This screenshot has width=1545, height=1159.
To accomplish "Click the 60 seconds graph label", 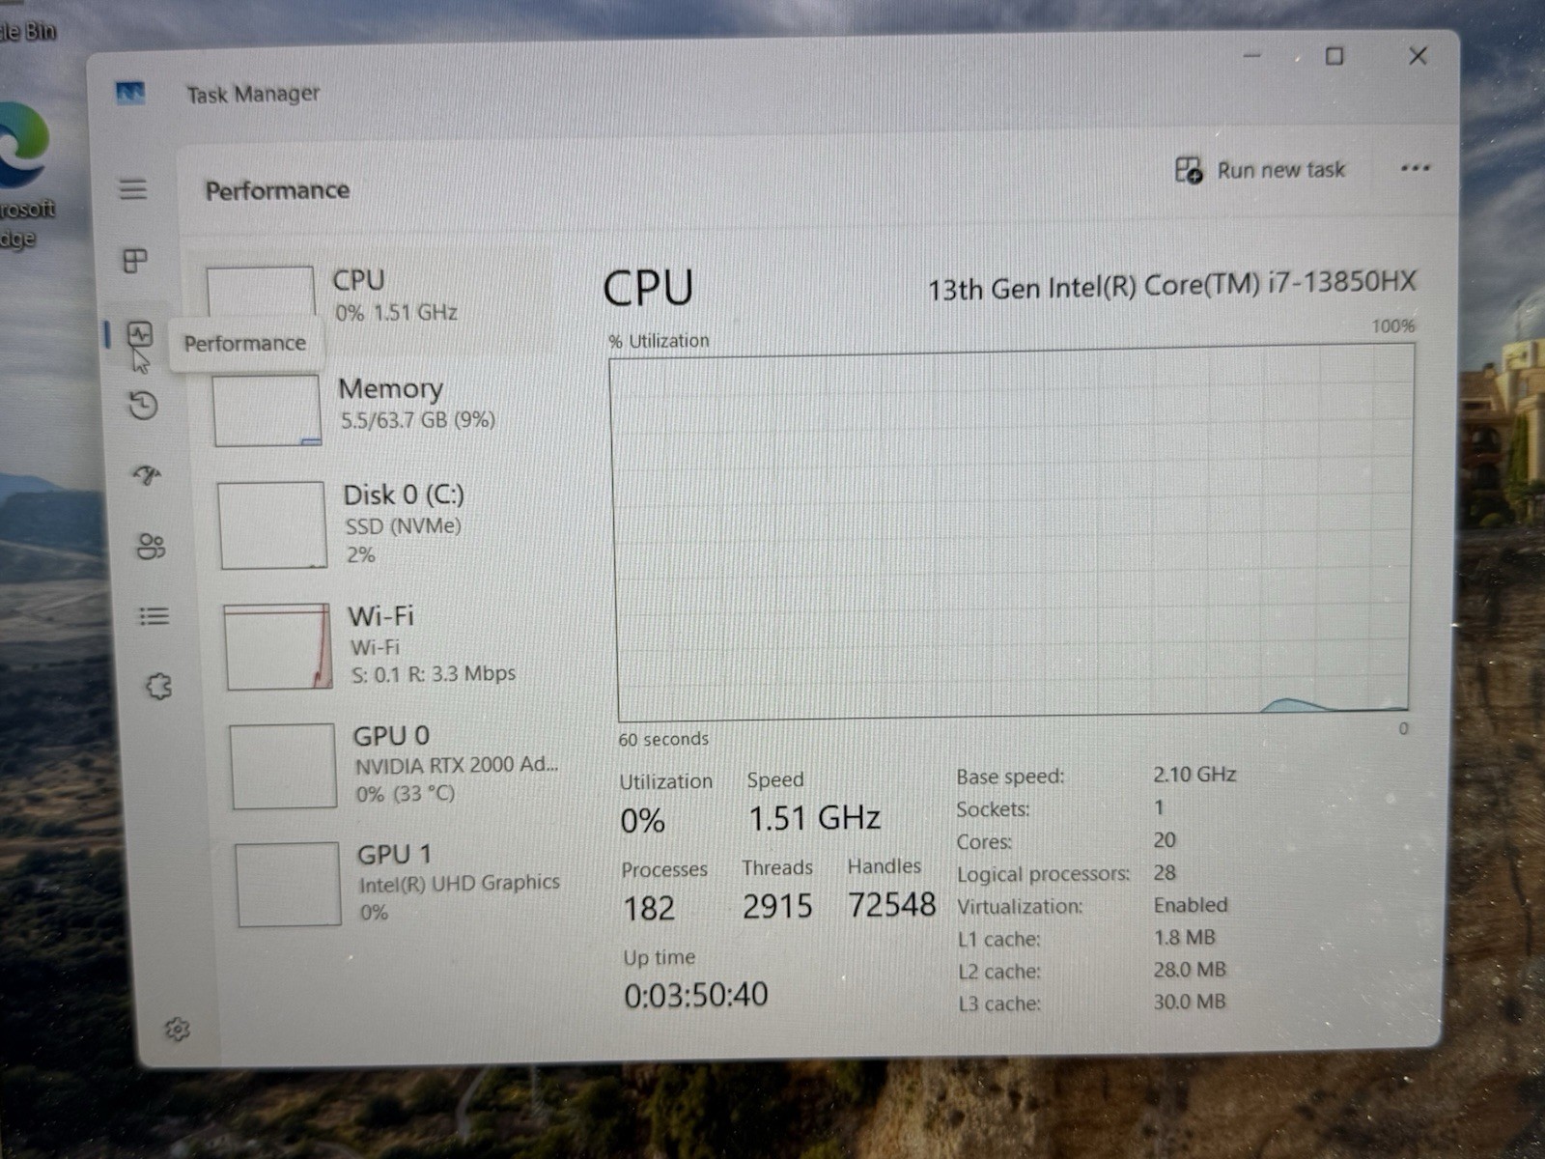I will tap(663, 739).
